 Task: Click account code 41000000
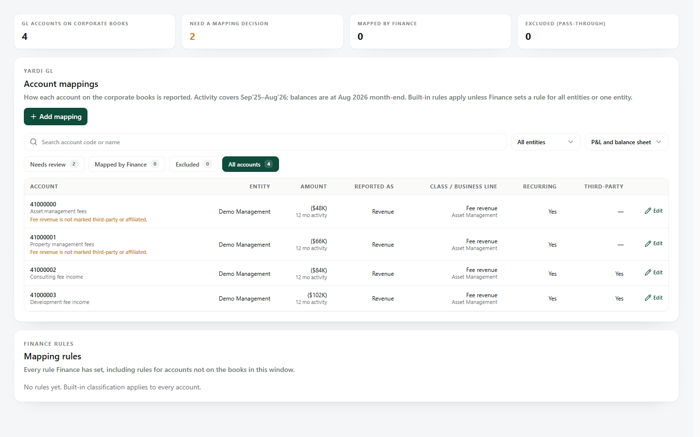[x=43, y=204]
